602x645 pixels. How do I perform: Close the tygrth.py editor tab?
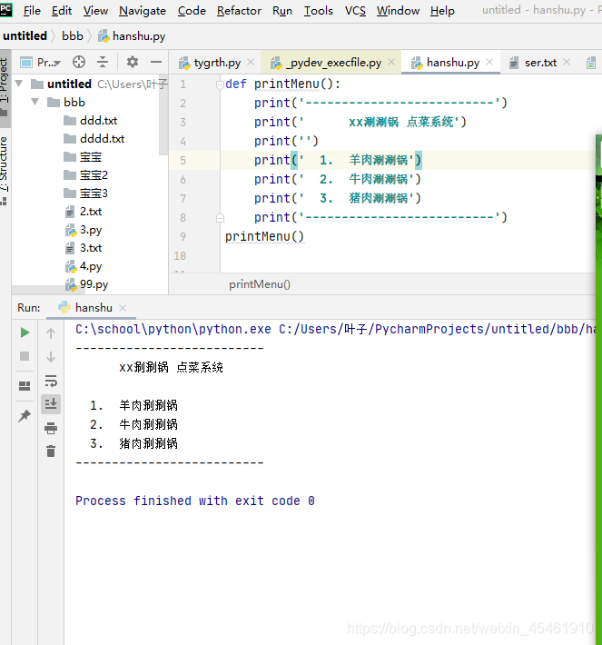point(251,62)
